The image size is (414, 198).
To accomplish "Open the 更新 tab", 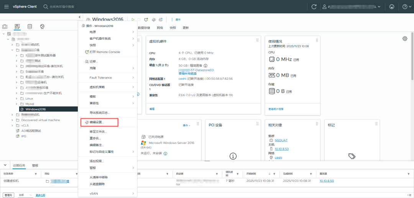I will [186, 28].
